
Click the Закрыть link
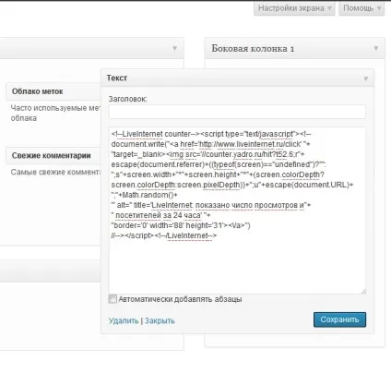click(x=160, y=320)
